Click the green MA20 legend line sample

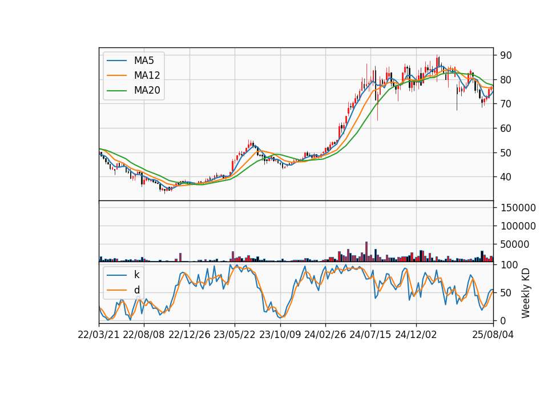coord(116,90)
